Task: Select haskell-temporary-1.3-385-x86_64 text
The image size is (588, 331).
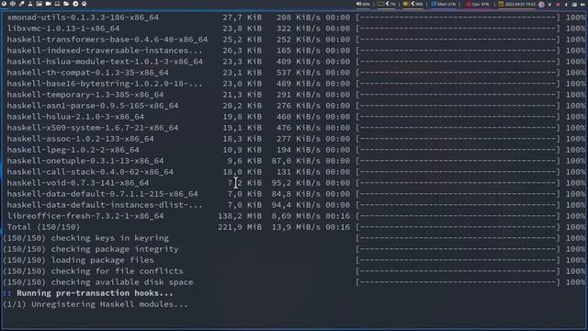Action: click(85, 95)
